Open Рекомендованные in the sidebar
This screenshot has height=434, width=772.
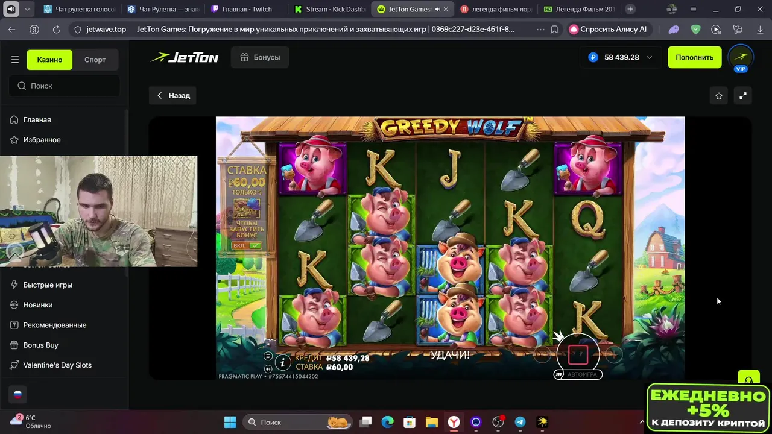point(54,325)
